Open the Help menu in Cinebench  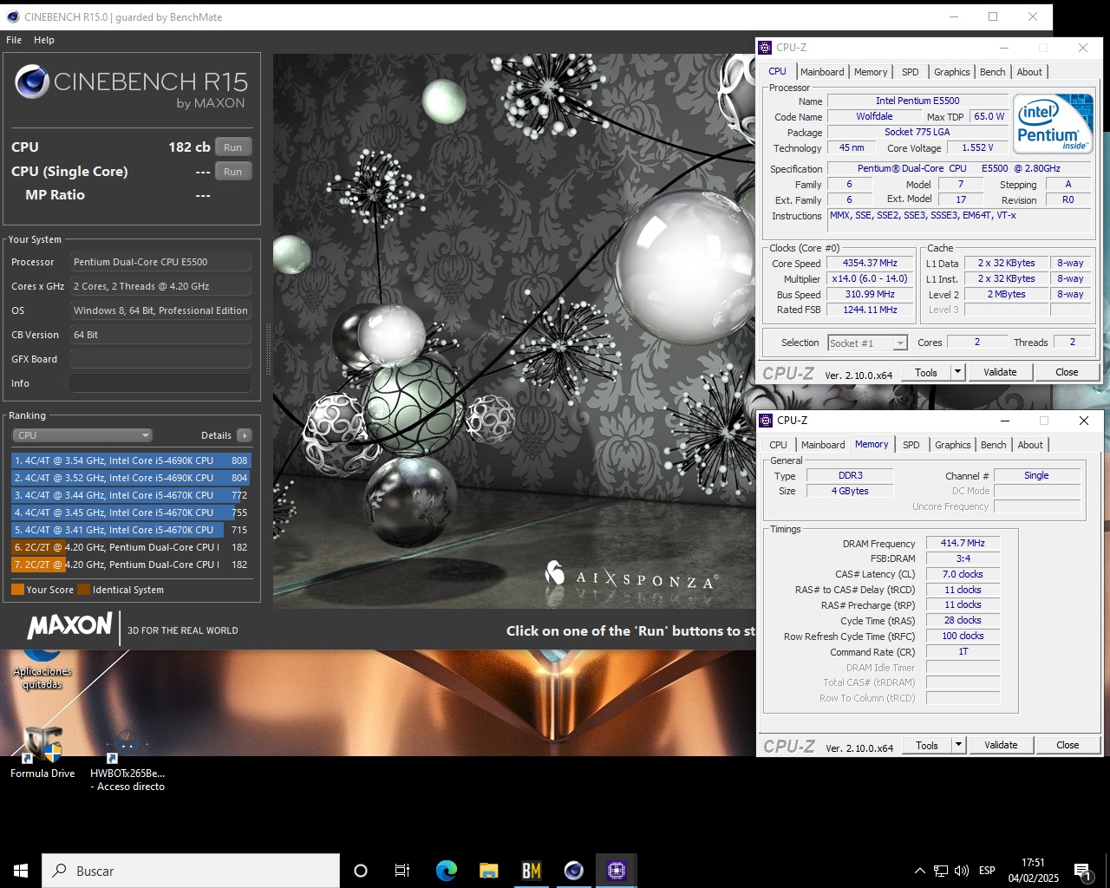pos(44,40)
